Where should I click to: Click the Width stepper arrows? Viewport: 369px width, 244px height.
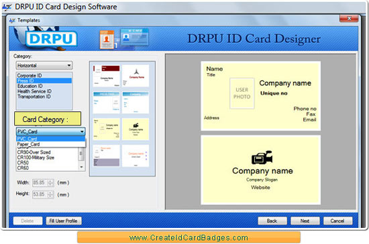tap(50, 182)
